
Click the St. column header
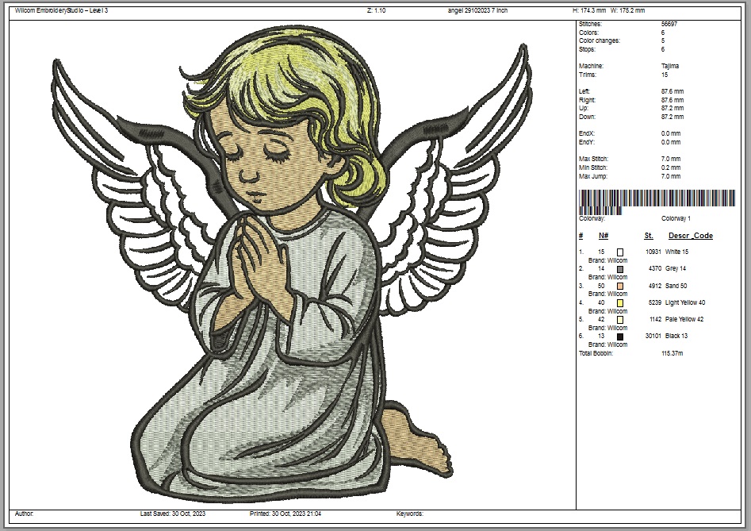(649, 236)
